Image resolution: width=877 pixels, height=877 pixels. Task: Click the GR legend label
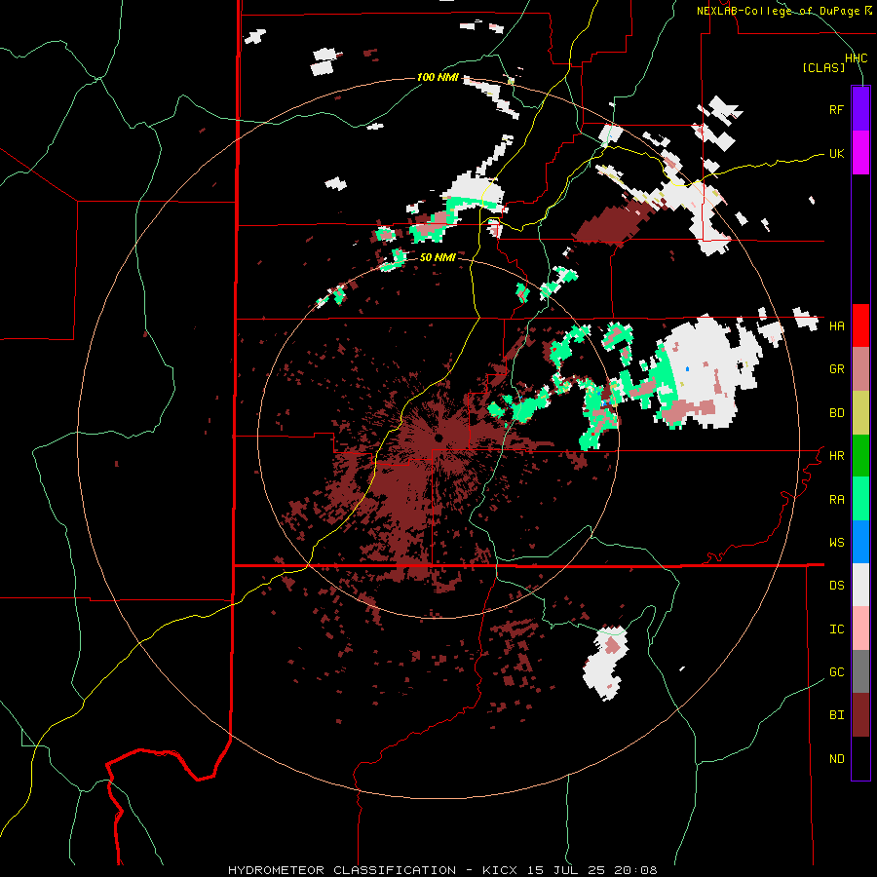(x=836, y=369)
